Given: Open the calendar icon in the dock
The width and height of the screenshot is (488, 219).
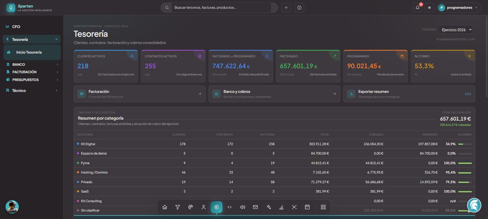Looking at the screenshot, I should click(x=307, y=207).
